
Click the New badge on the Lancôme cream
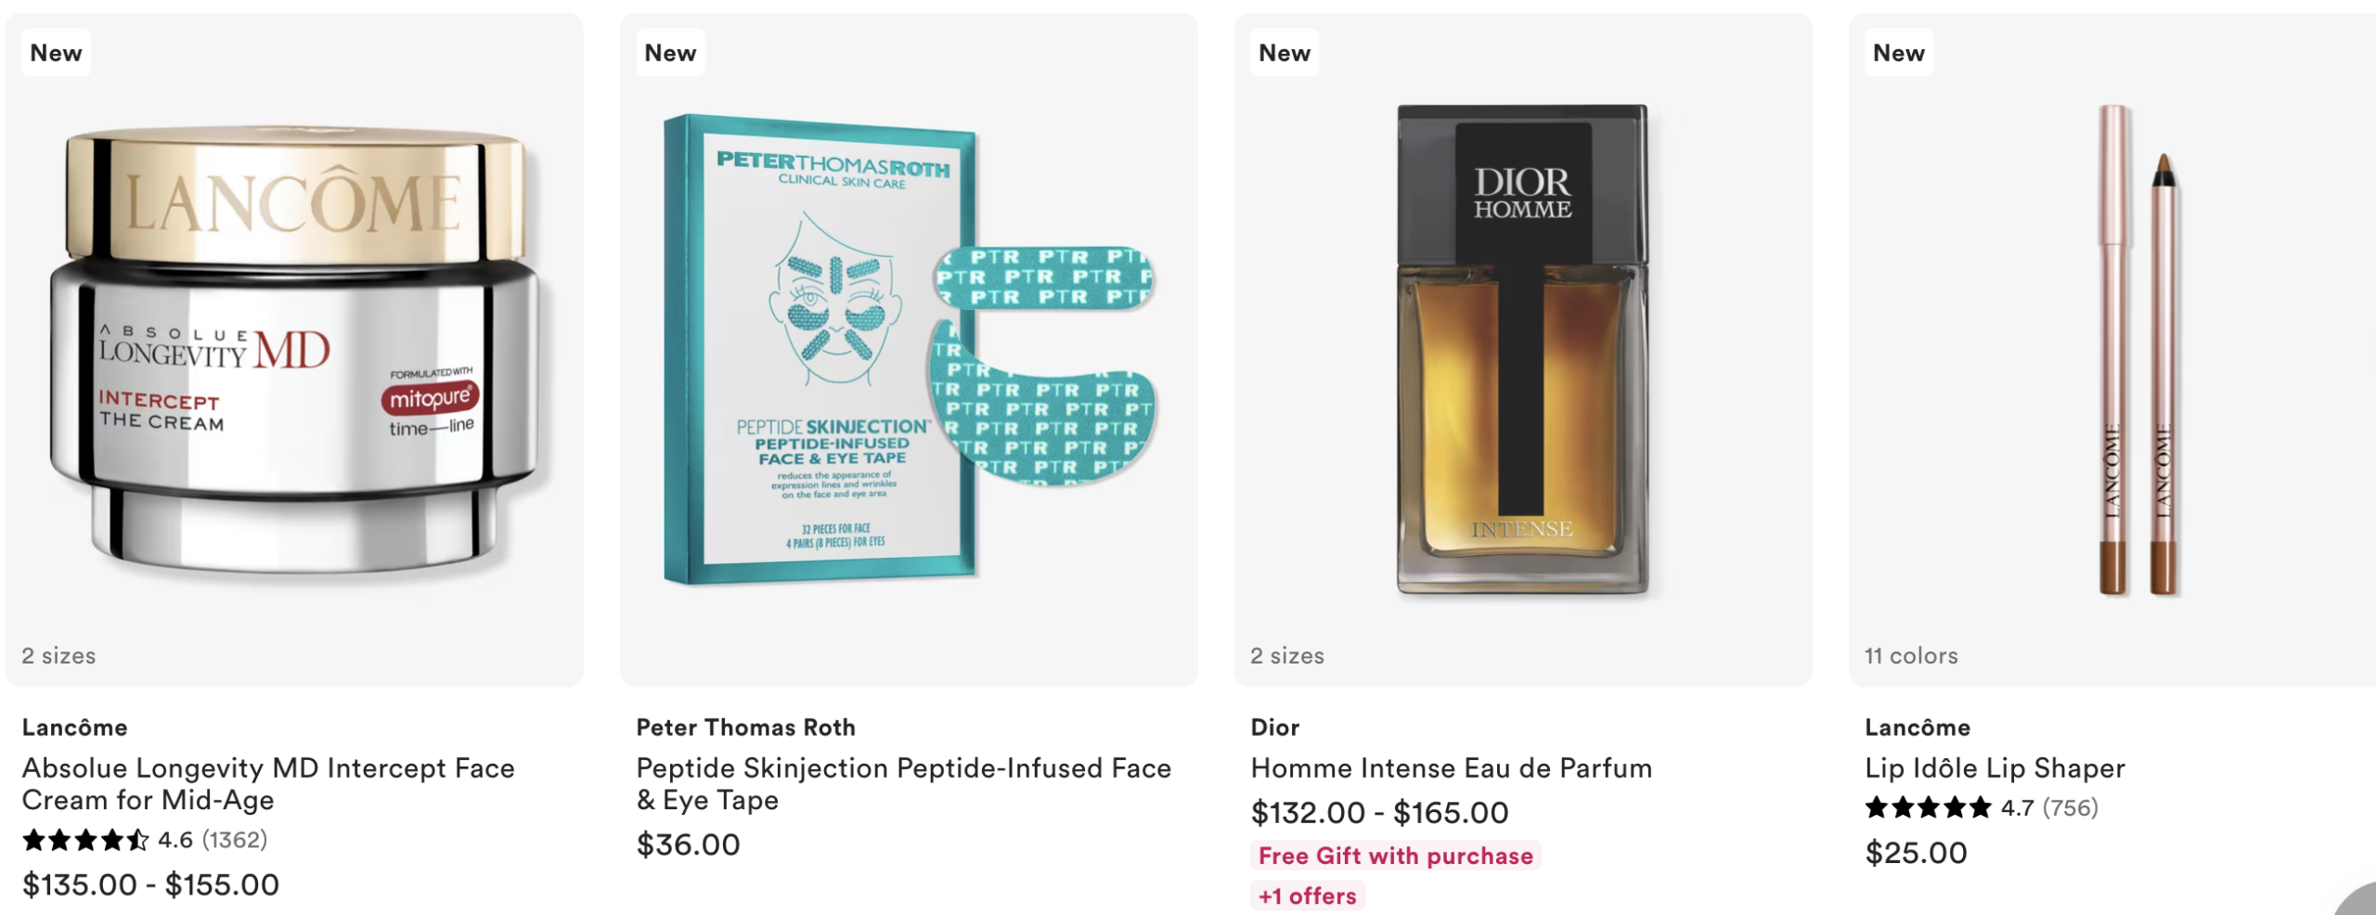(57, 53)
